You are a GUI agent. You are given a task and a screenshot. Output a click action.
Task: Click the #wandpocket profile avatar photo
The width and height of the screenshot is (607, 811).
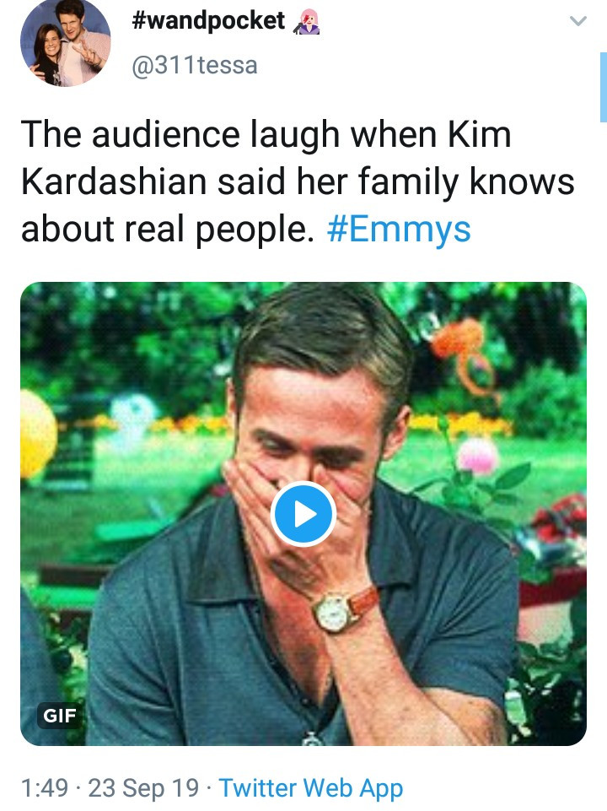tap(65, 42)
